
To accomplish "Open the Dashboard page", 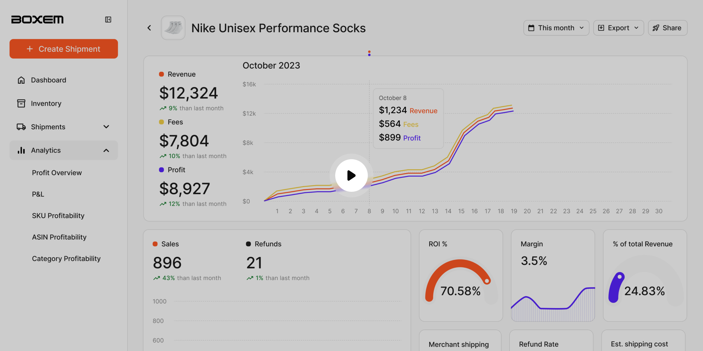I will (63, 80).
